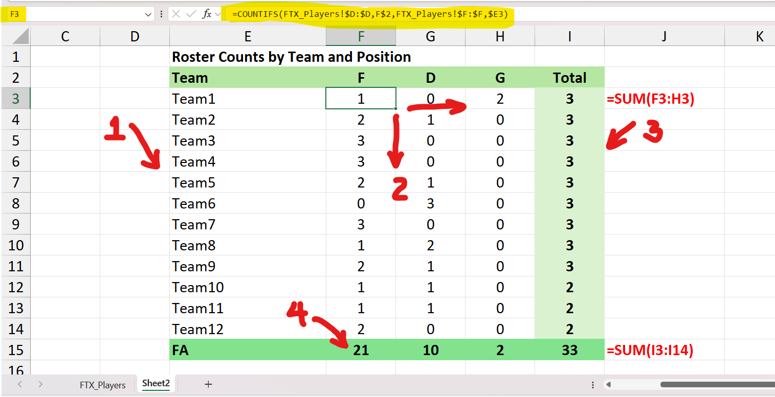The image size is (775, 397).
Task: Click the horizontal scrollbar thumb
Action: (717, 385)
